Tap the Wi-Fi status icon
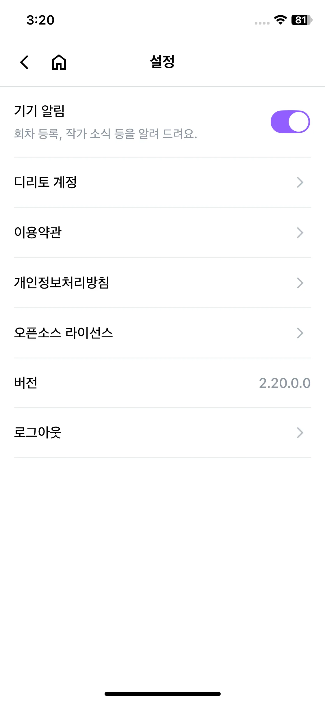 click(280, 20)
